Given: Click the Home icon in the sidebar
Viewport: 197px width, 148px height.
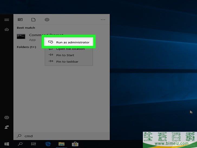Looking at the screenshot, I should [7, 30].
